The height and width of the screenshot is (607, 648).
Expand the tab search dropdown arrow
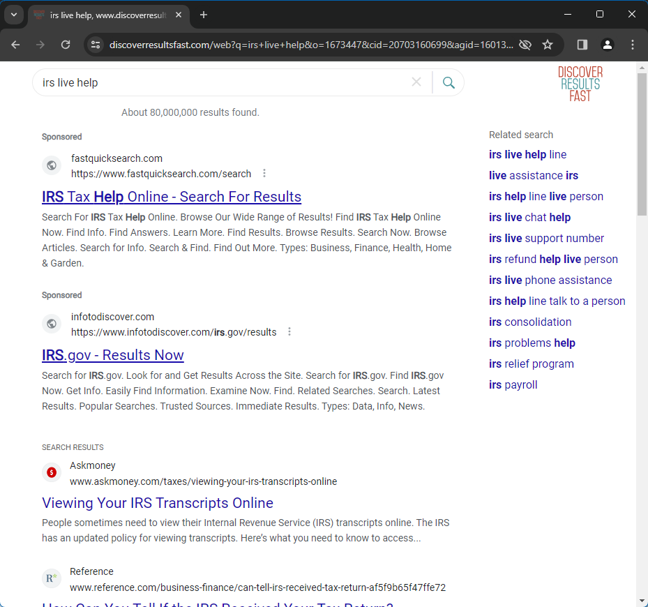pyautogui.click(x=13, y=15)
